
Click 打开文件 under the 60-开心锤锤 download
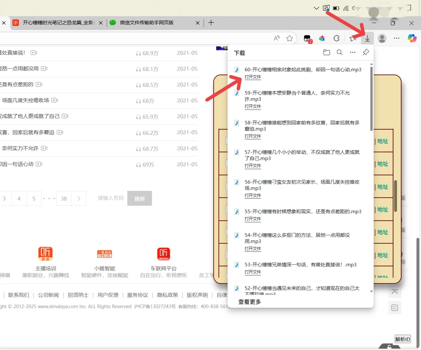point(253,77)
